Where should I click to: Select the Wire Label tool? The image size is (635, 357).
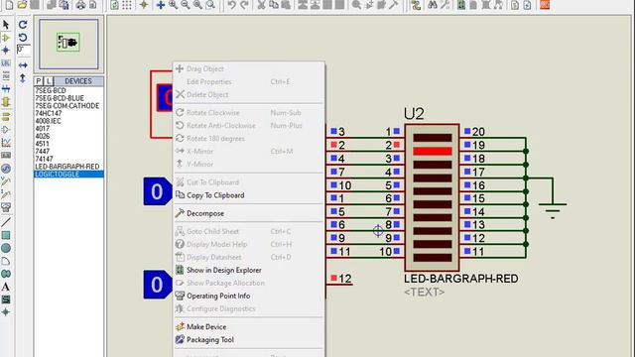[x=6, y=63]
